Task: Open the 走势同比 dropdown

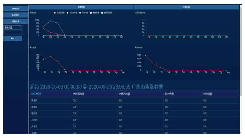Action: [x=13, y=27]
